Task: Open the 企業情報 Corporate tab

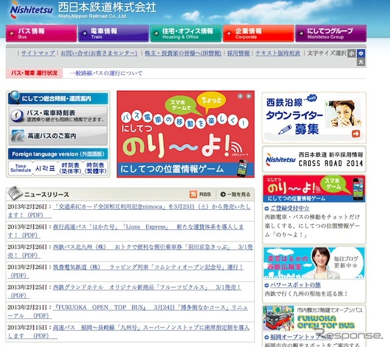Action: click(x=258, y=34)
